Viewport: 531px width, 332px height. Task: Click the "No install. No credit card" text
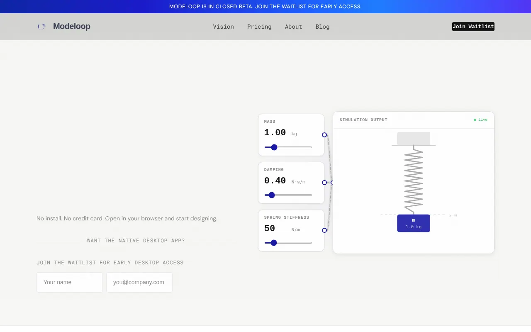[127, 218]
